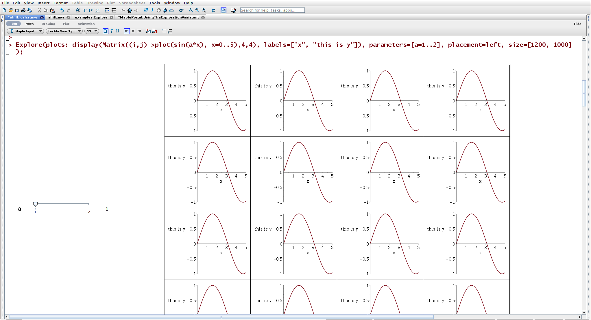Viewport: 591px width, 320px height.
Task: Click the startup code gears icon
Action: [181, 10]
